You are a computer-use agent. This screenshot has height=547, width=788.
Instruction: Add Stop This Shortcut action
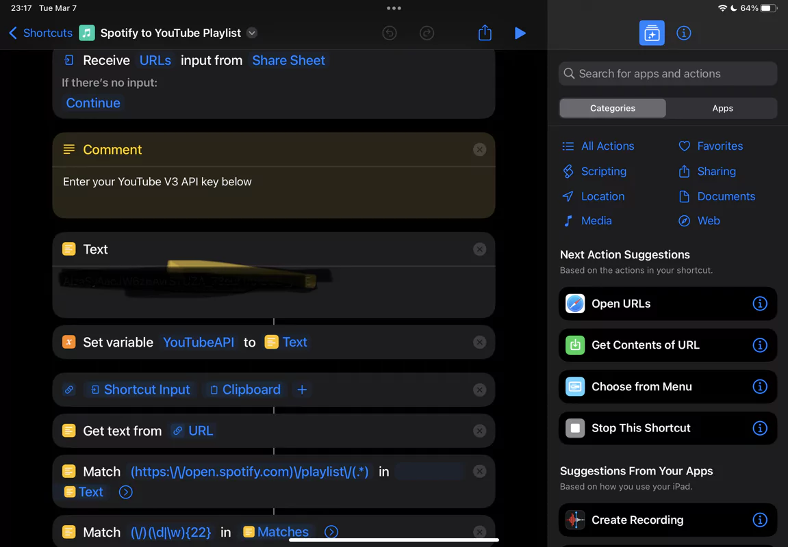[x=668, y=428]
